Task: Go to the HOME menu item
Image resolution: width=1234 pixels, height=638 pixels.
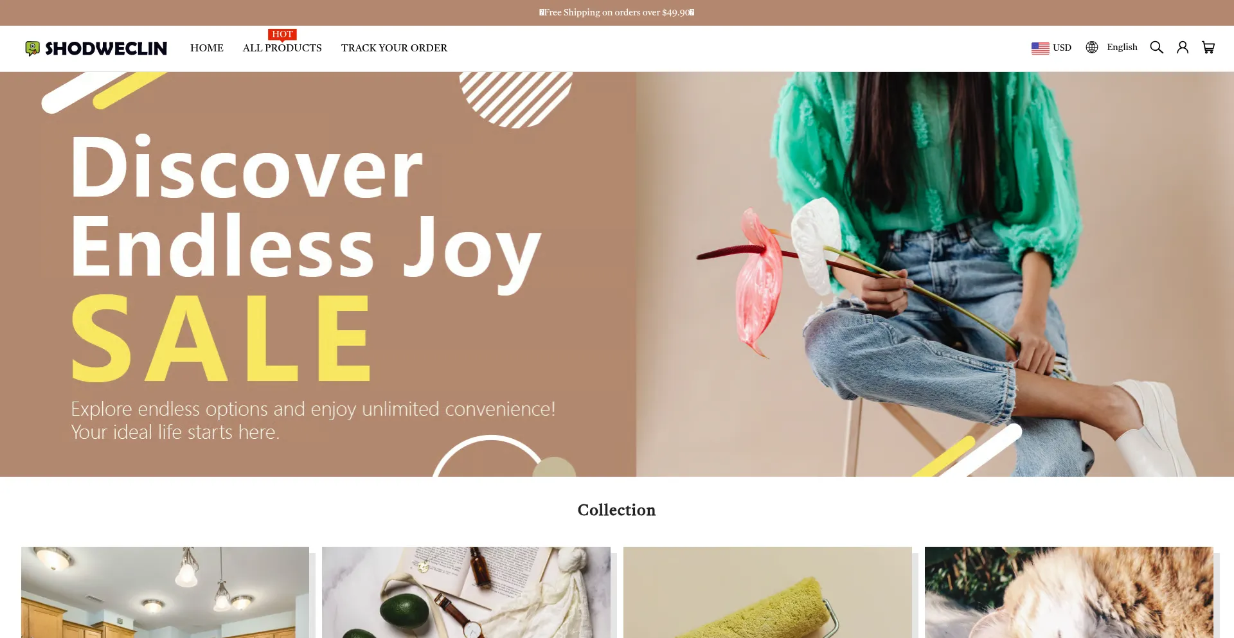Action: pos(207,48)
